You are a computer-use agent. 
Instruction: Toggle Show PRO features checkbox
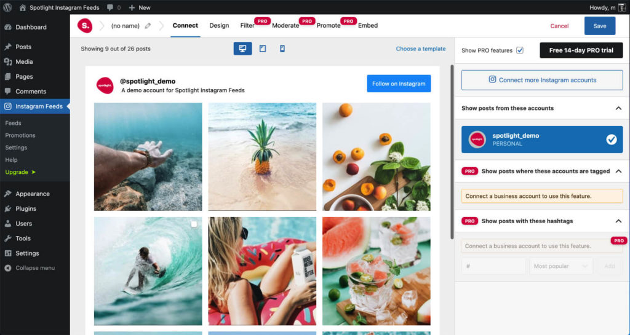click(519, 50)
